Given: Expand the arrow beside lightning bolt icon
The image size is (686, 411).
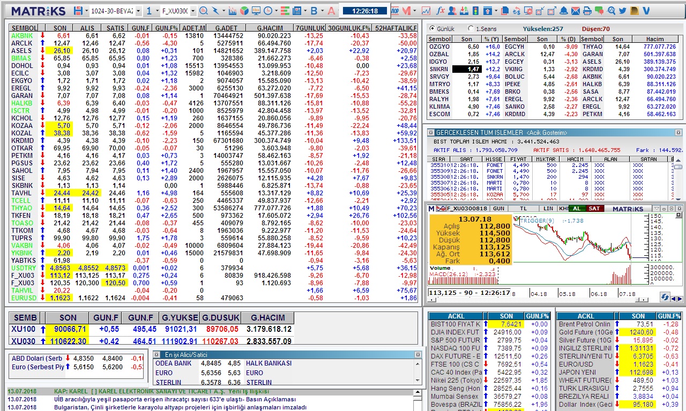Looking at the screenshot, I should (224, 11).
